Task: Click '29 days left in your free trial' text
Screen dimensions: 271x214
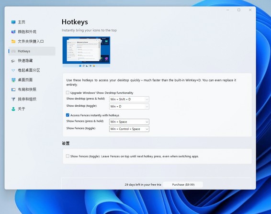Action: pyautogui.click(x=143, y=185)
